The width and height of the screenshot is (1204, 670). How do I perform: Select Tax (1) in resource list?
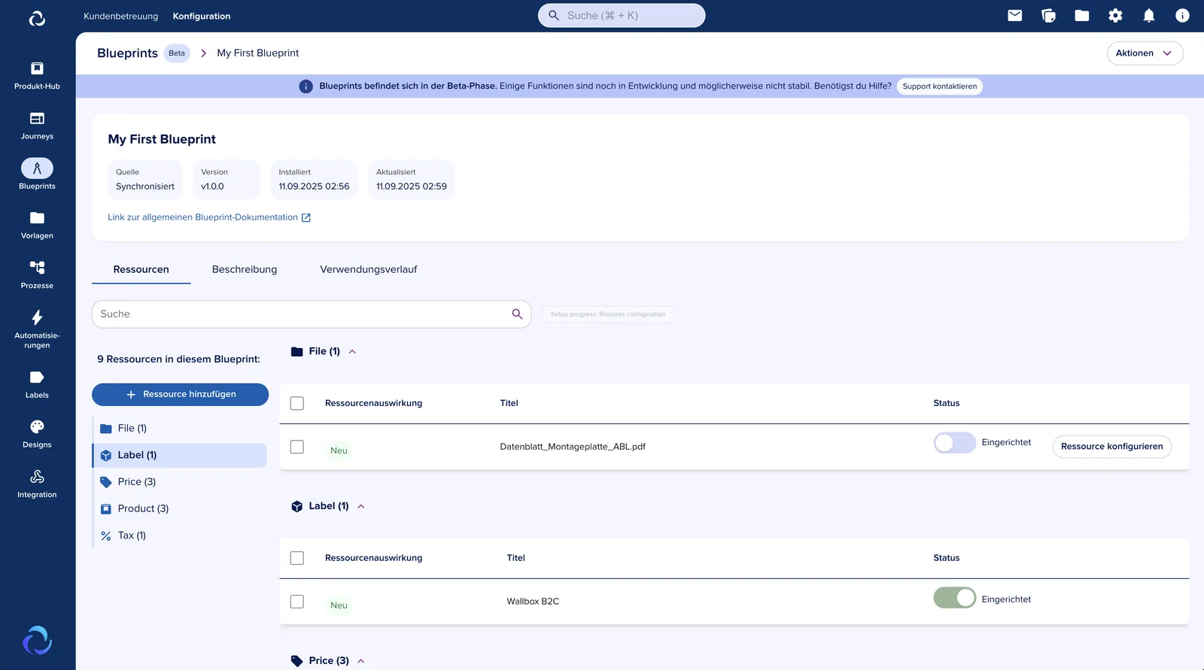[x=180, y=535]
